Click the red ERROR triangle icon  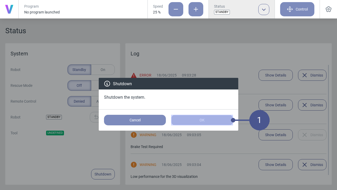(x=134, y=75)
